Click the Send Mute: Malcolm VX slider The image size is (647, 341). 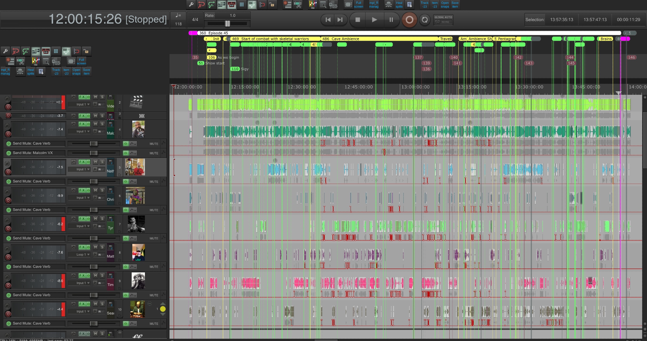click(93, 153)
